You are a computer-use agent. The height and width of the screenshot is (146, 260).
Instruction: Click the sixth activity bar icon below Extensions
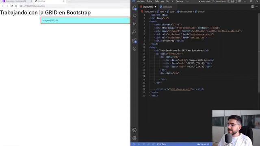(134, 49)
